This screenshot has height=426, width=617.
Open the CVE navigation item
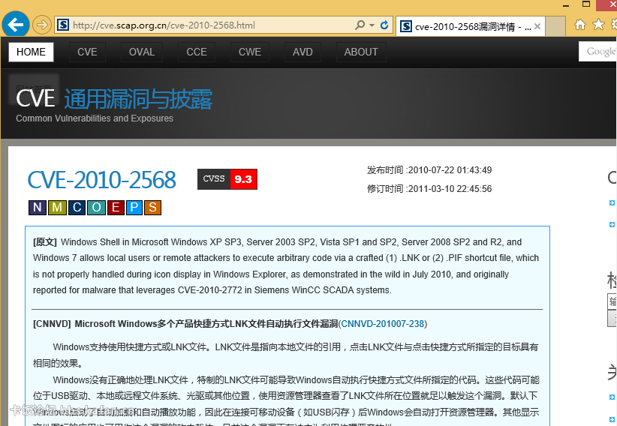pyautogui.click(x=87, y=52)
